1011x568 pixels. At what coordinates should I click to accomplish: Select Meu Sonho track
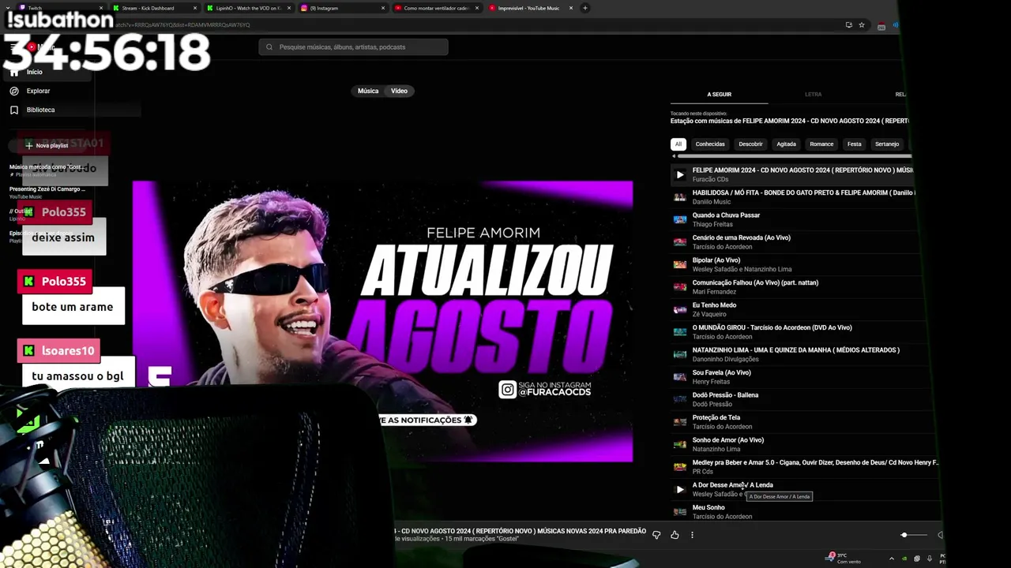pos(708,507)
